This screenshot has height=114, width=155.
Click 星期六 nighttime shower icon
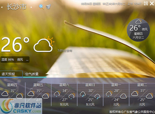click(x=72, y=96)
